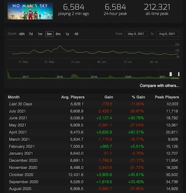Select the September 2020 row label

[24, 182]
